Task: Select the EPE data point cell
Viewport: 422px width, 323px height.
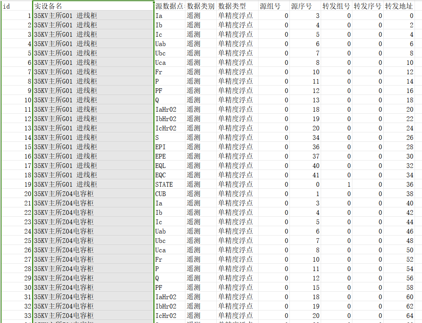Action: 170,156
